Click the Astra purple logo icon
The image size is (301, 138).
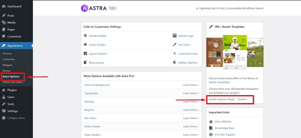(x=85, y=8)
